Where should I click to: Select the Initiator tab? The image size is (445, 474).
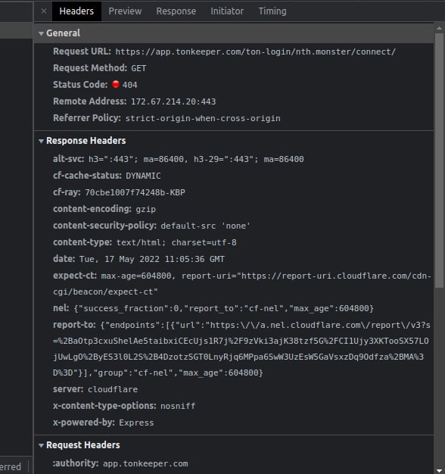click(227, 11)
